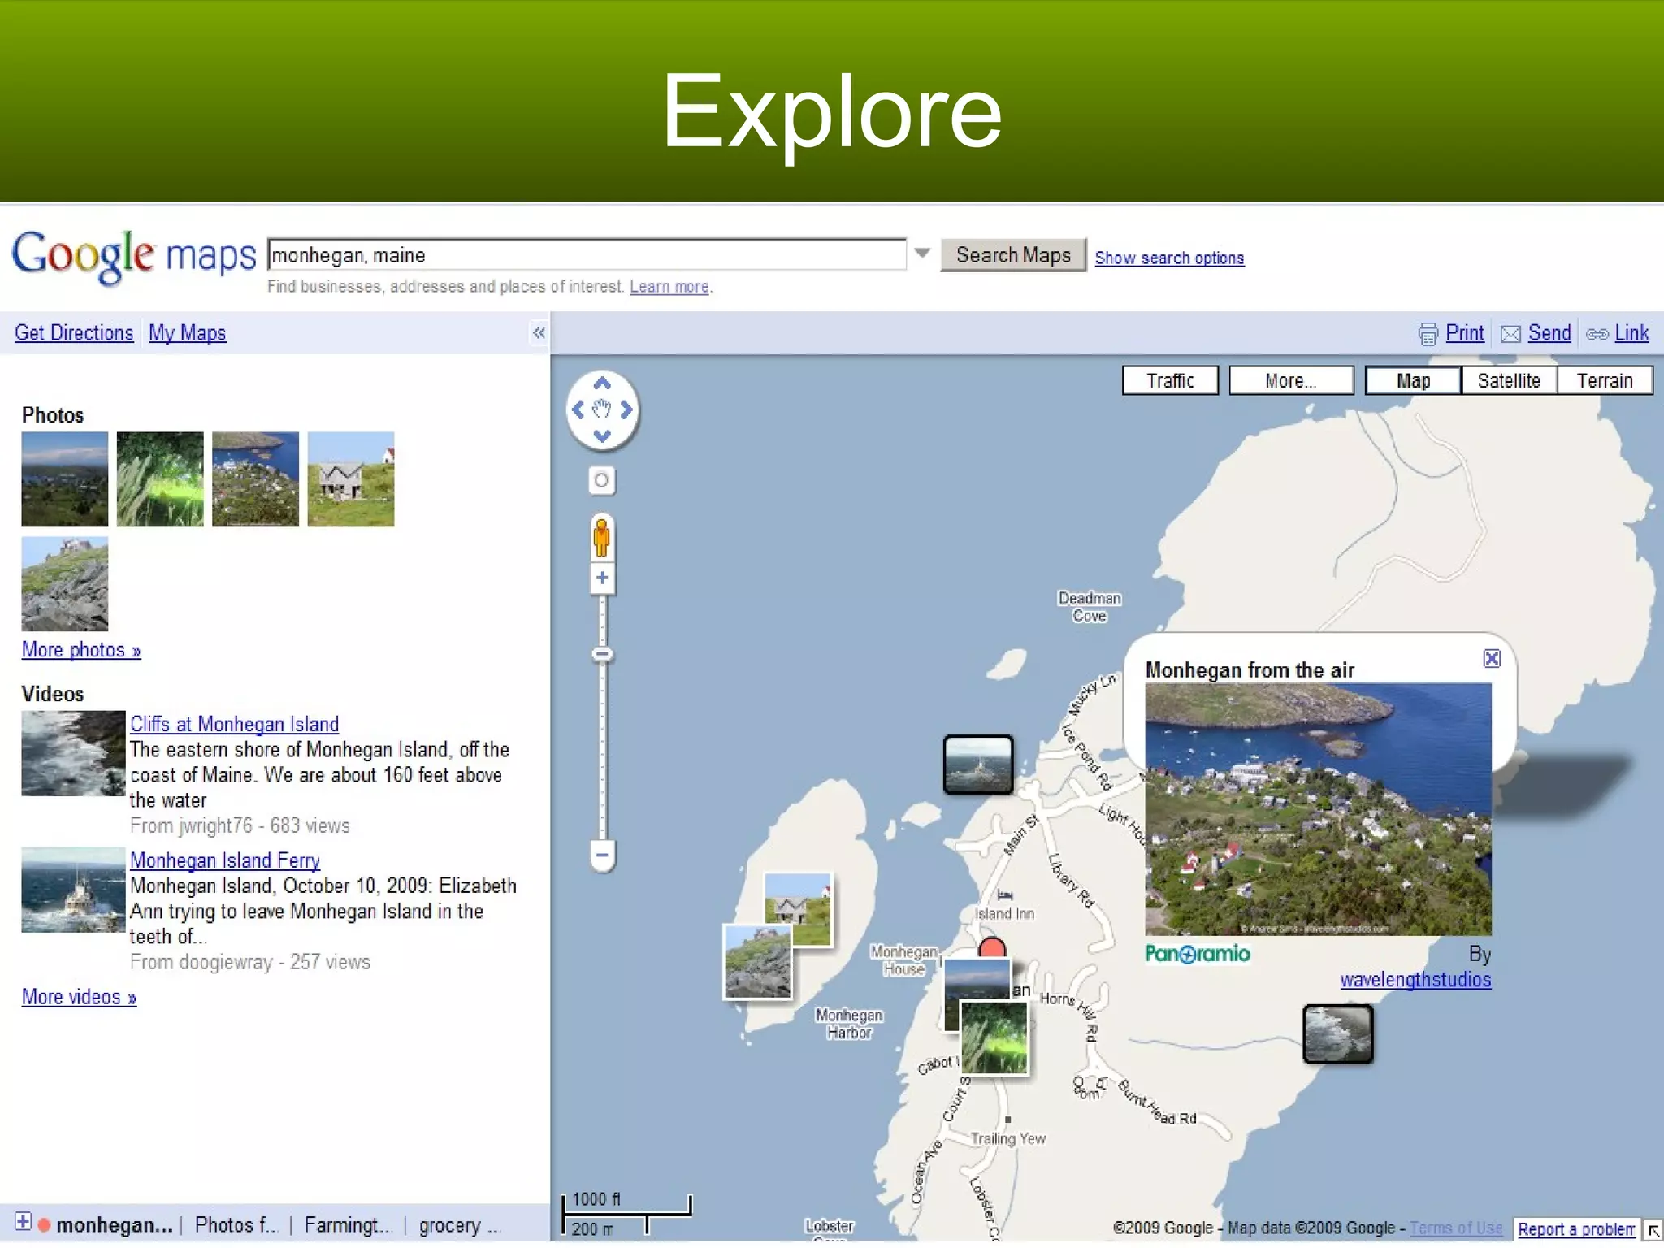Open My Maps
Image resolution: width=1664 pixels, height=1248 pixels.
[x=187, y=333]
